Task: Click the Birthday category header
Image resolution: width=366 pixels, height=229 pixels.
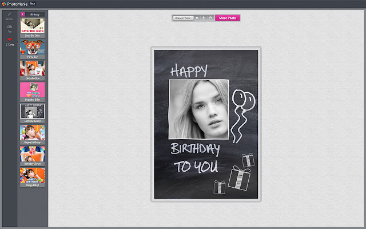Action: pos(35,14)
